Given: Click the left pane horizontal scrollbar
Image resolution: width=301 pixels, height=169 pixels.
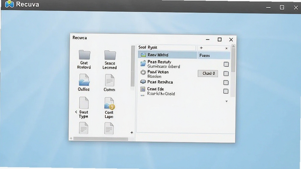Looking at the screenshot, I should (100, 139).
